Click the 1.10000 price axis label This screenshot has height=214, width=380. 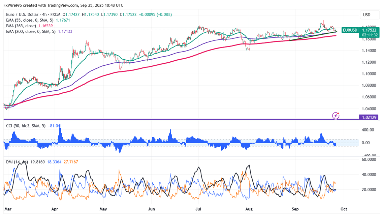tap(369, 74)
